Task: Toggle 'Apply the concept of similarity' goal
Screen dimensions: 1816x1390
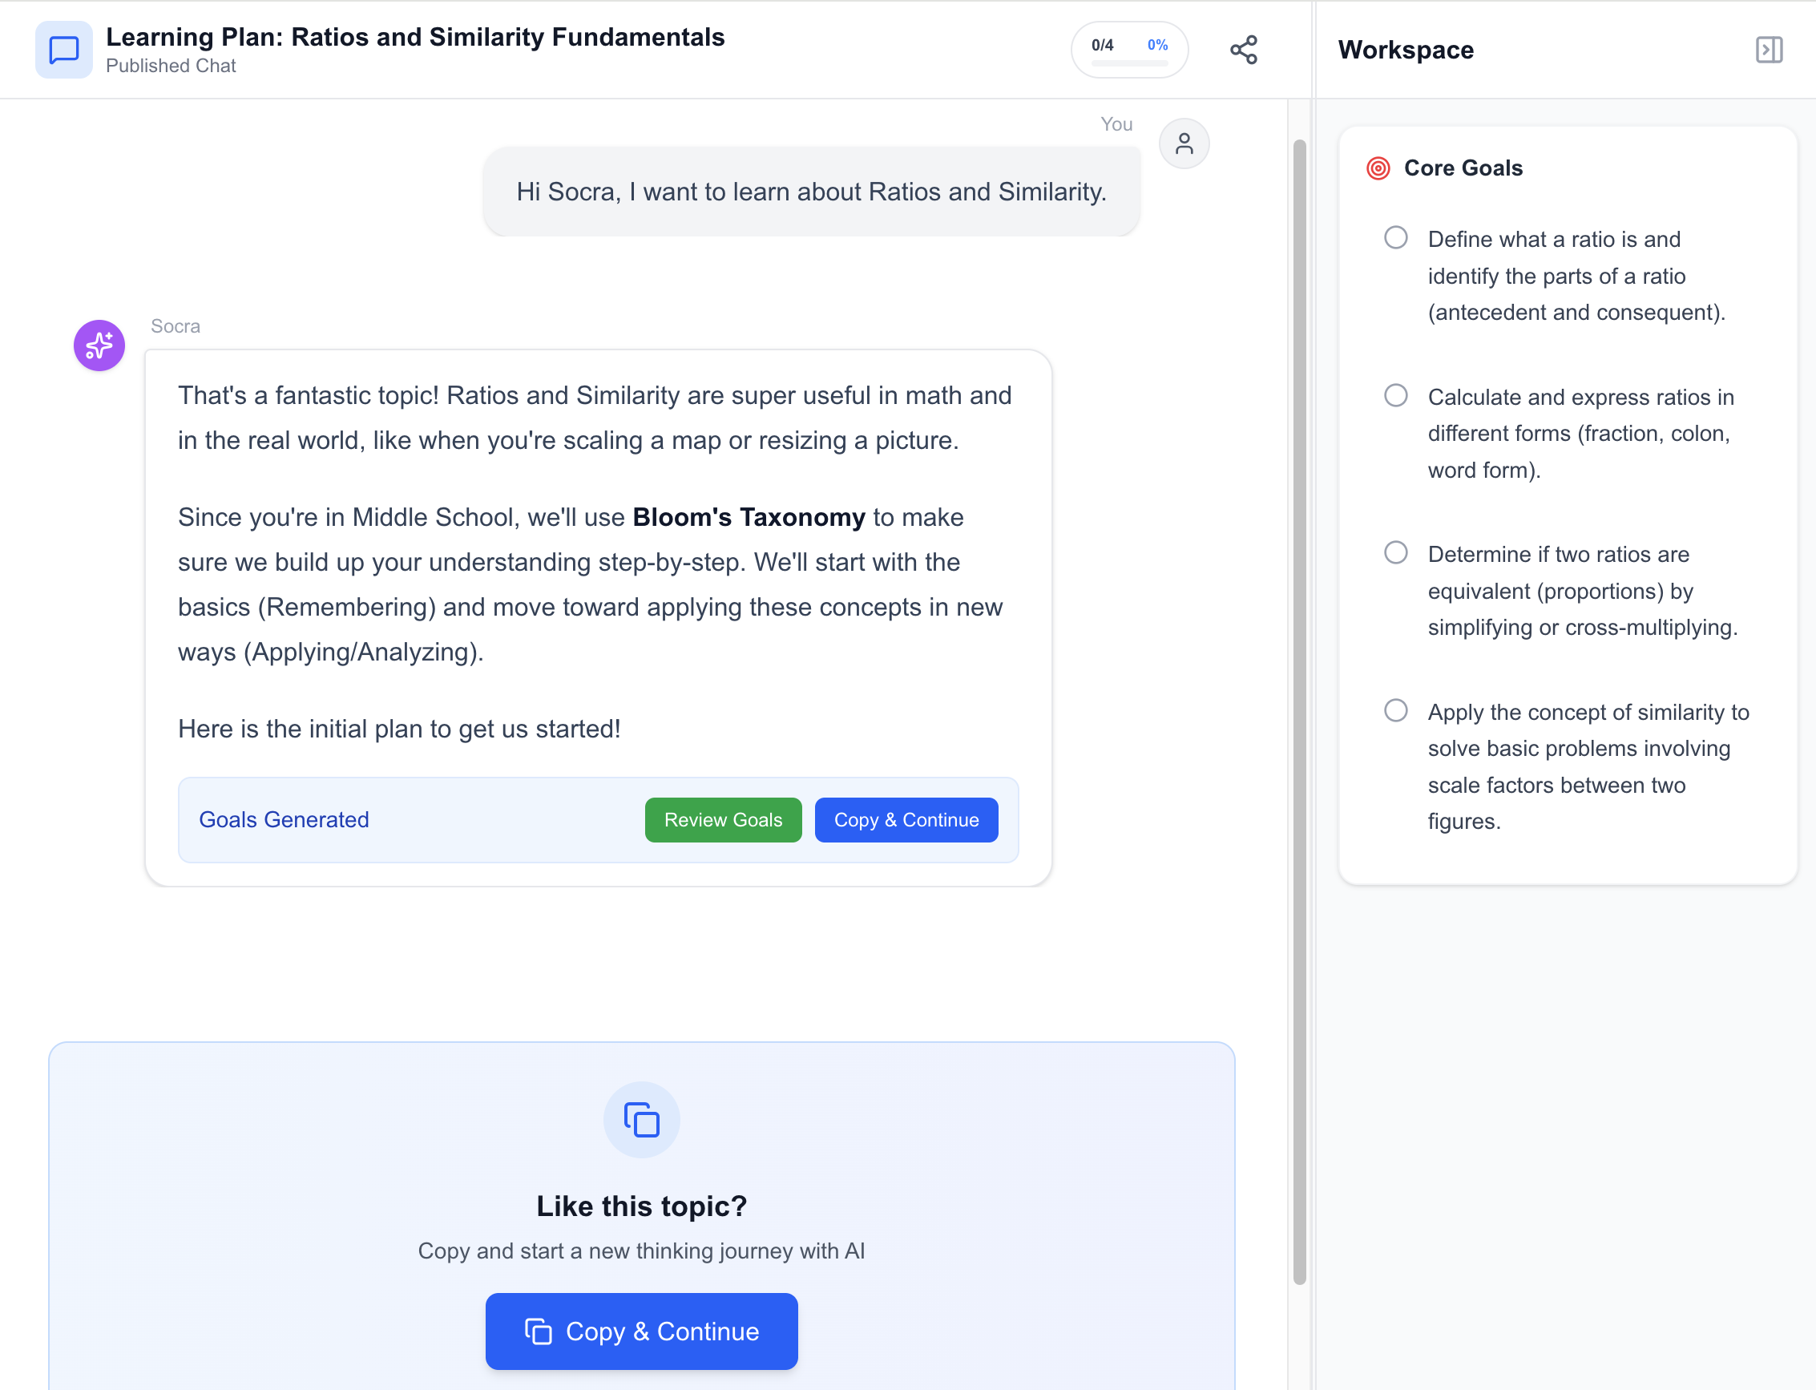Action: click(x=1396, y=711)
